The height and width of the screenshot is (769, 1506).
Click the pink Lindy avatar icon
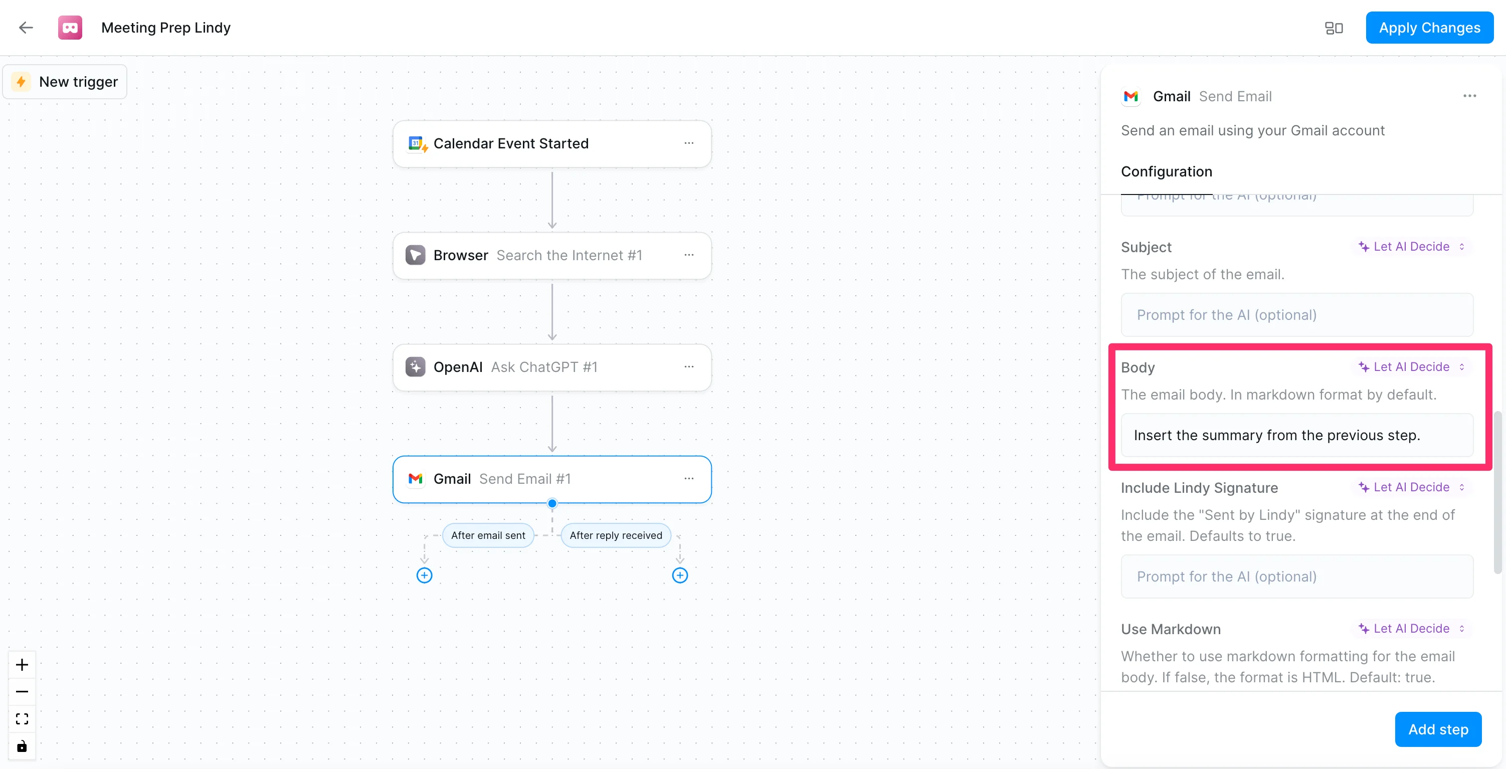[x=70, y=28]
